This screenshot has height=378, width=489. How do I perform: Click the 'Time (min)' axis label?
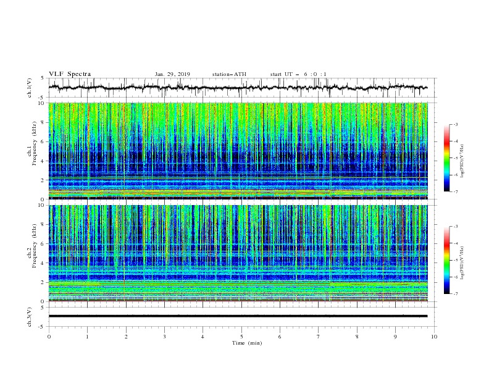coord(247,343)
